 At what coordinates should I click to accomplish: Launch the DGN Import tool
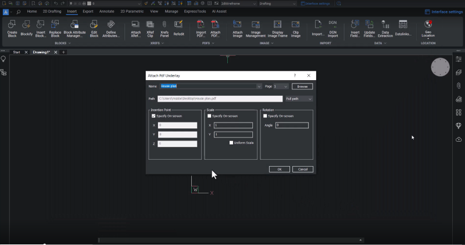tap(332, 28)
